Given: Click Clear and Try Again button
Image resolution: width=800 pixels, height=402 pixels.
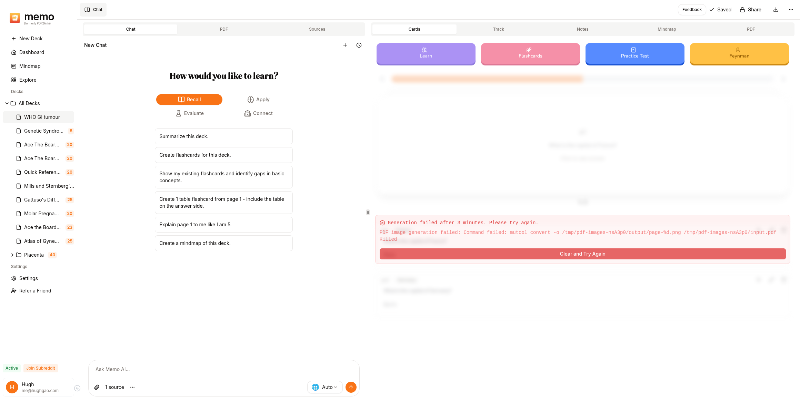Looking at the screenshot, I should [x=582, y=254].
